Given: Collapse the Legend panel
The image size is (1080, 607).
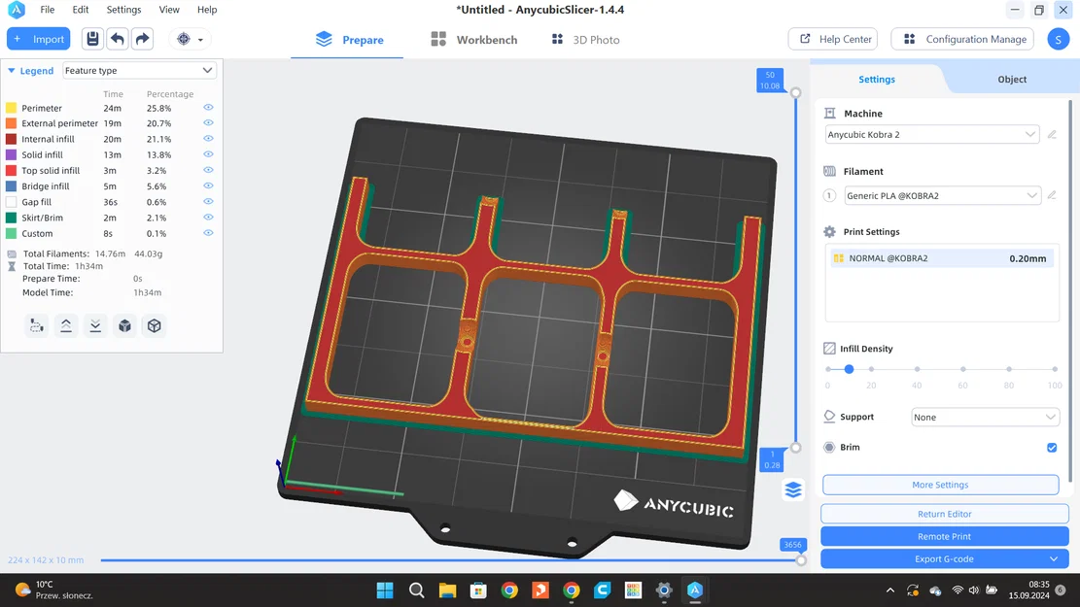Looking at the screenshot, I should point(12,70).
